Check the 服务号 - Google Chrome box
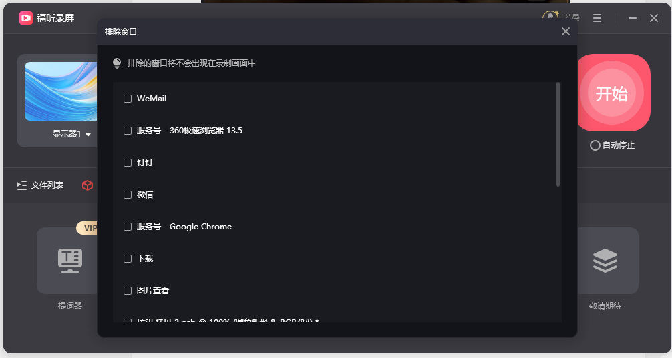672x358 pixels. [x=128, y=227]
